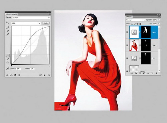
Task: Open the Curves preset Custom dropdown
Action: pyautogui.click(x=31, y=18)
